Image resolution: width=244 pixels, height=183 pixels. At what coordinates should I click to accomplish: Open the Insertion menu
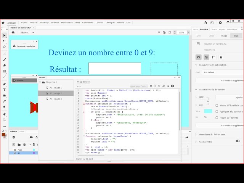[55, 22]
